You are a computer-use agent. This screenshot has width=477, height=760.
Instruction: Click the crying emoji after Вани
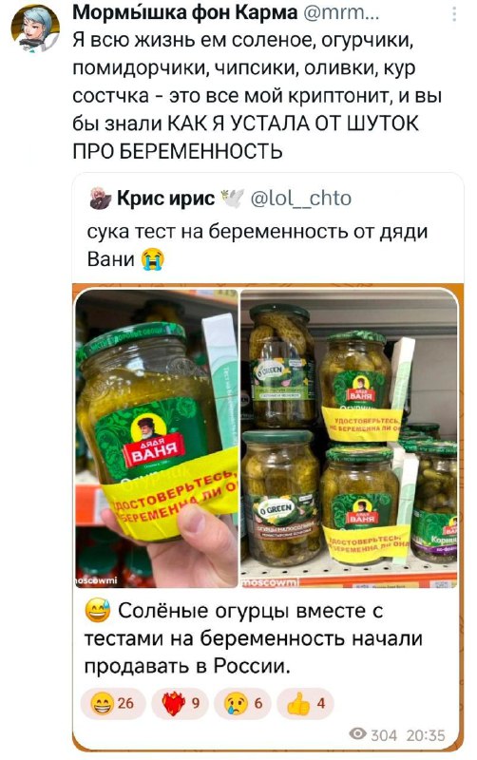click(152, 259)
